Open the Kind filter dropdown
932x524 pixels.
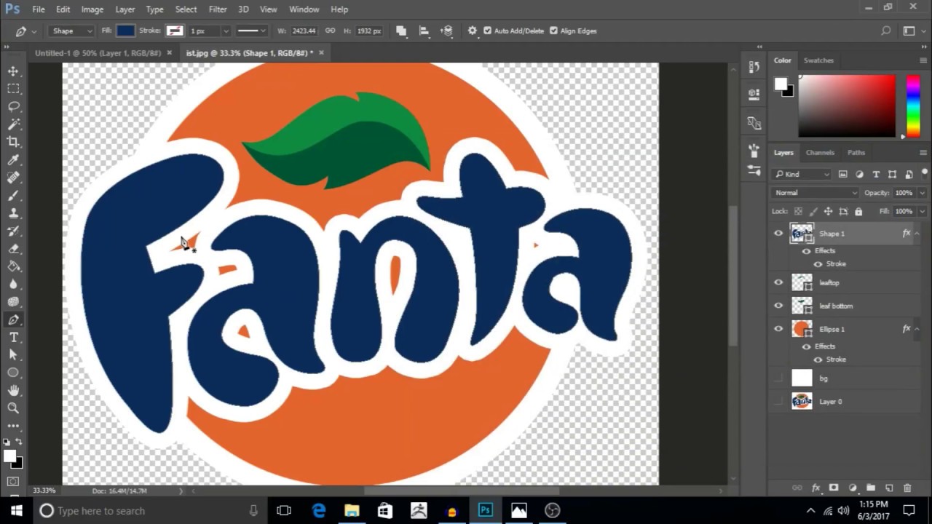tap(802, 174)
